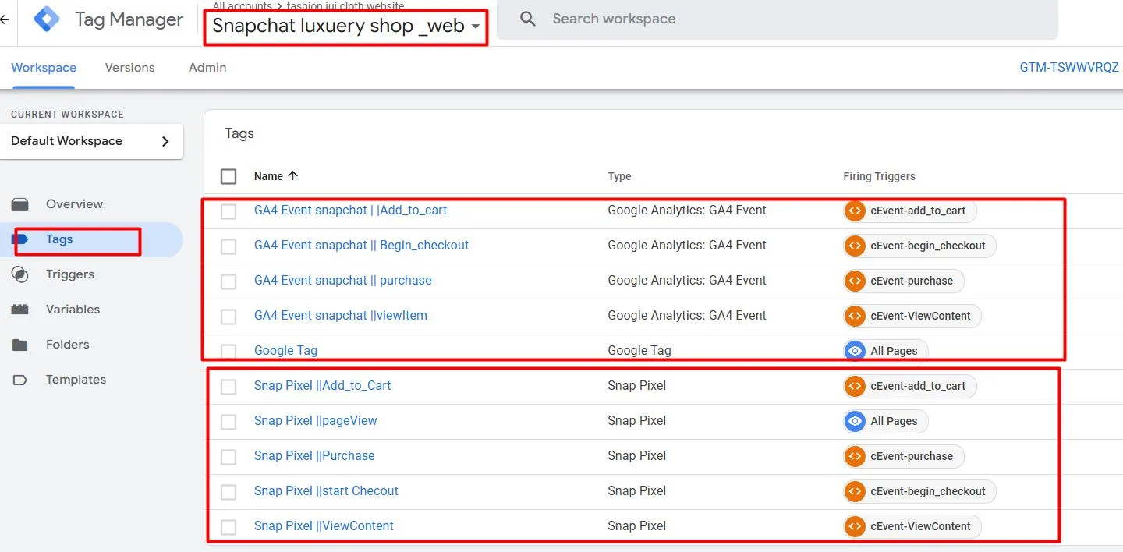Click orange trigger icon in GA4 purchase row
Screen dimensions: 1123x552
point(856,281)
